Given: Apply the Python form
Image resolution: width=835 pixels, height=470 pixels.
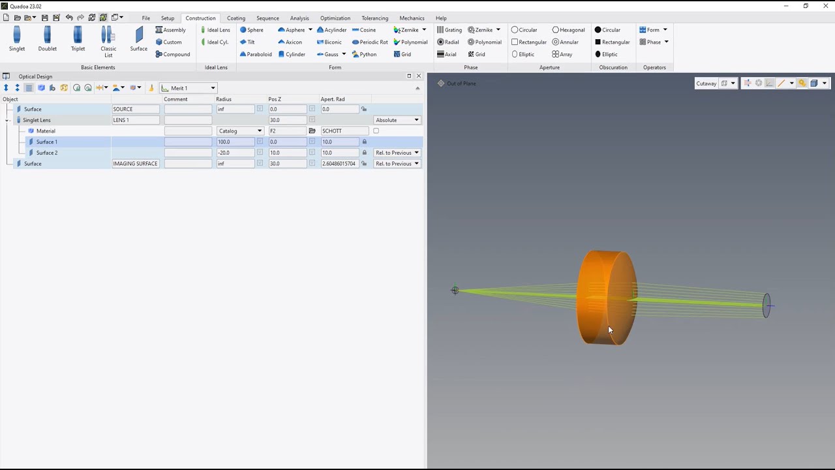Looking at the screenshot, I should (x=364, y=54).
